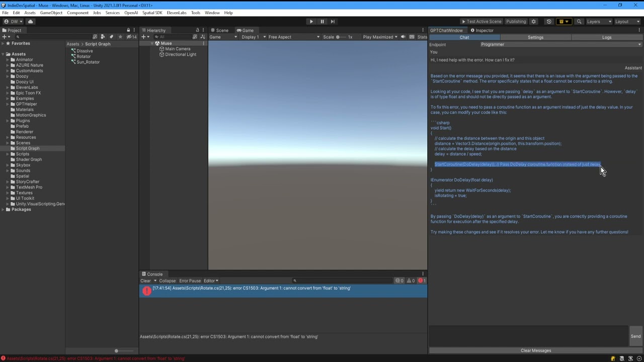Open the Display 1 dropdown

pyautogui.click(x=253, y=37)
